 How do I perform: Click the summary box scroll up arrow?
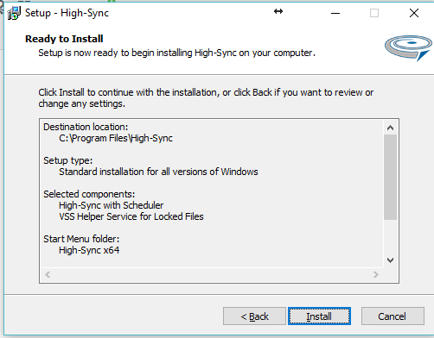tap(390, 128)
